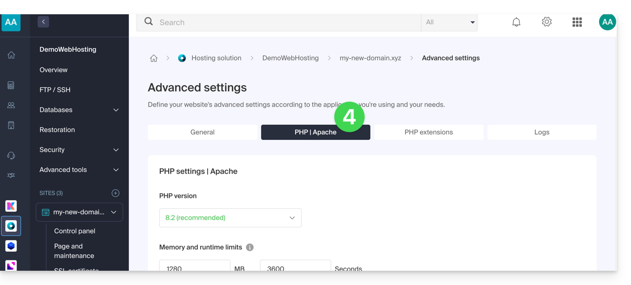Open the apps grid menu
Screen dimensions: 631x285
[577, 22]
